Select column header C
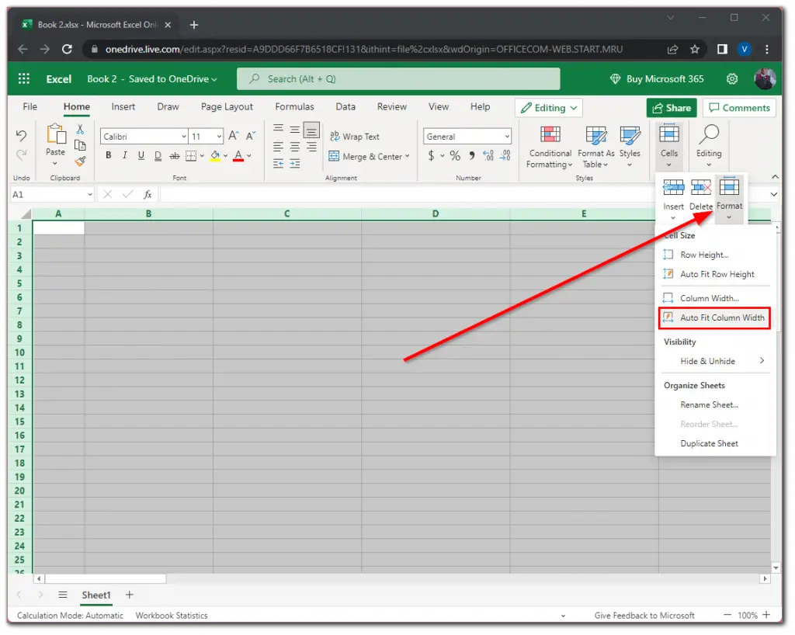 point(287,213)
